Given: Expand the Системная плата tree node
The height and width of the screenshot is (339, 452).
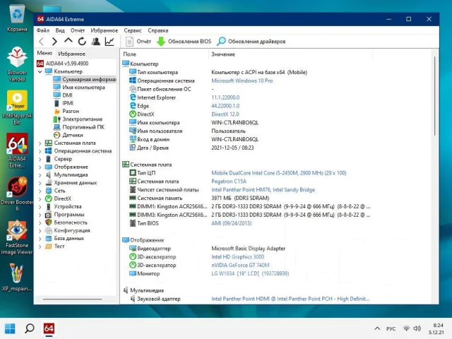Looking at the screenshot, I should [40, 143].
